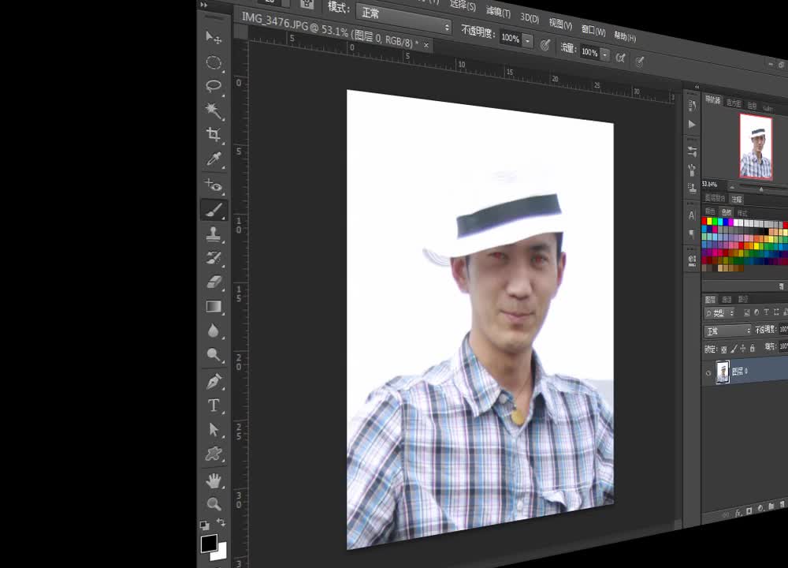Open the Brush Presets panel icon

(x=692, y=151)
